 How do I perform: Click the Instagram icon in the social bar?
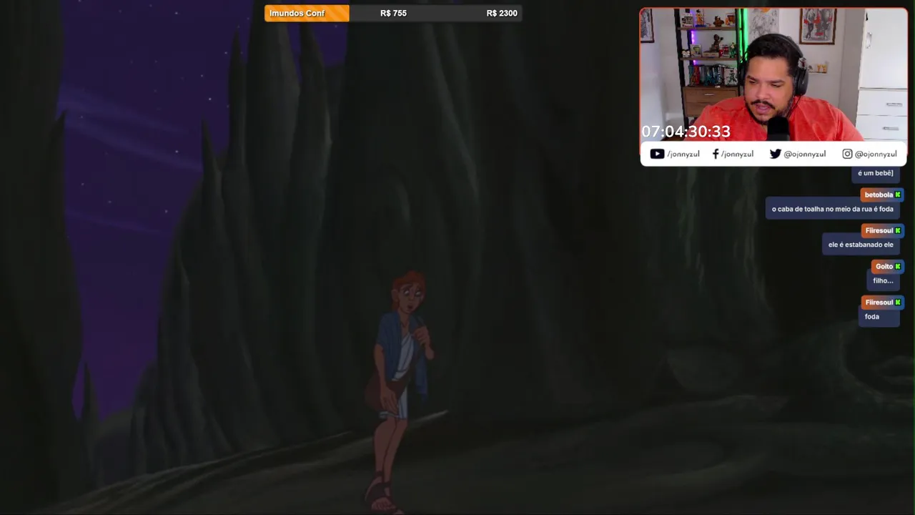[x=847, y=154]
